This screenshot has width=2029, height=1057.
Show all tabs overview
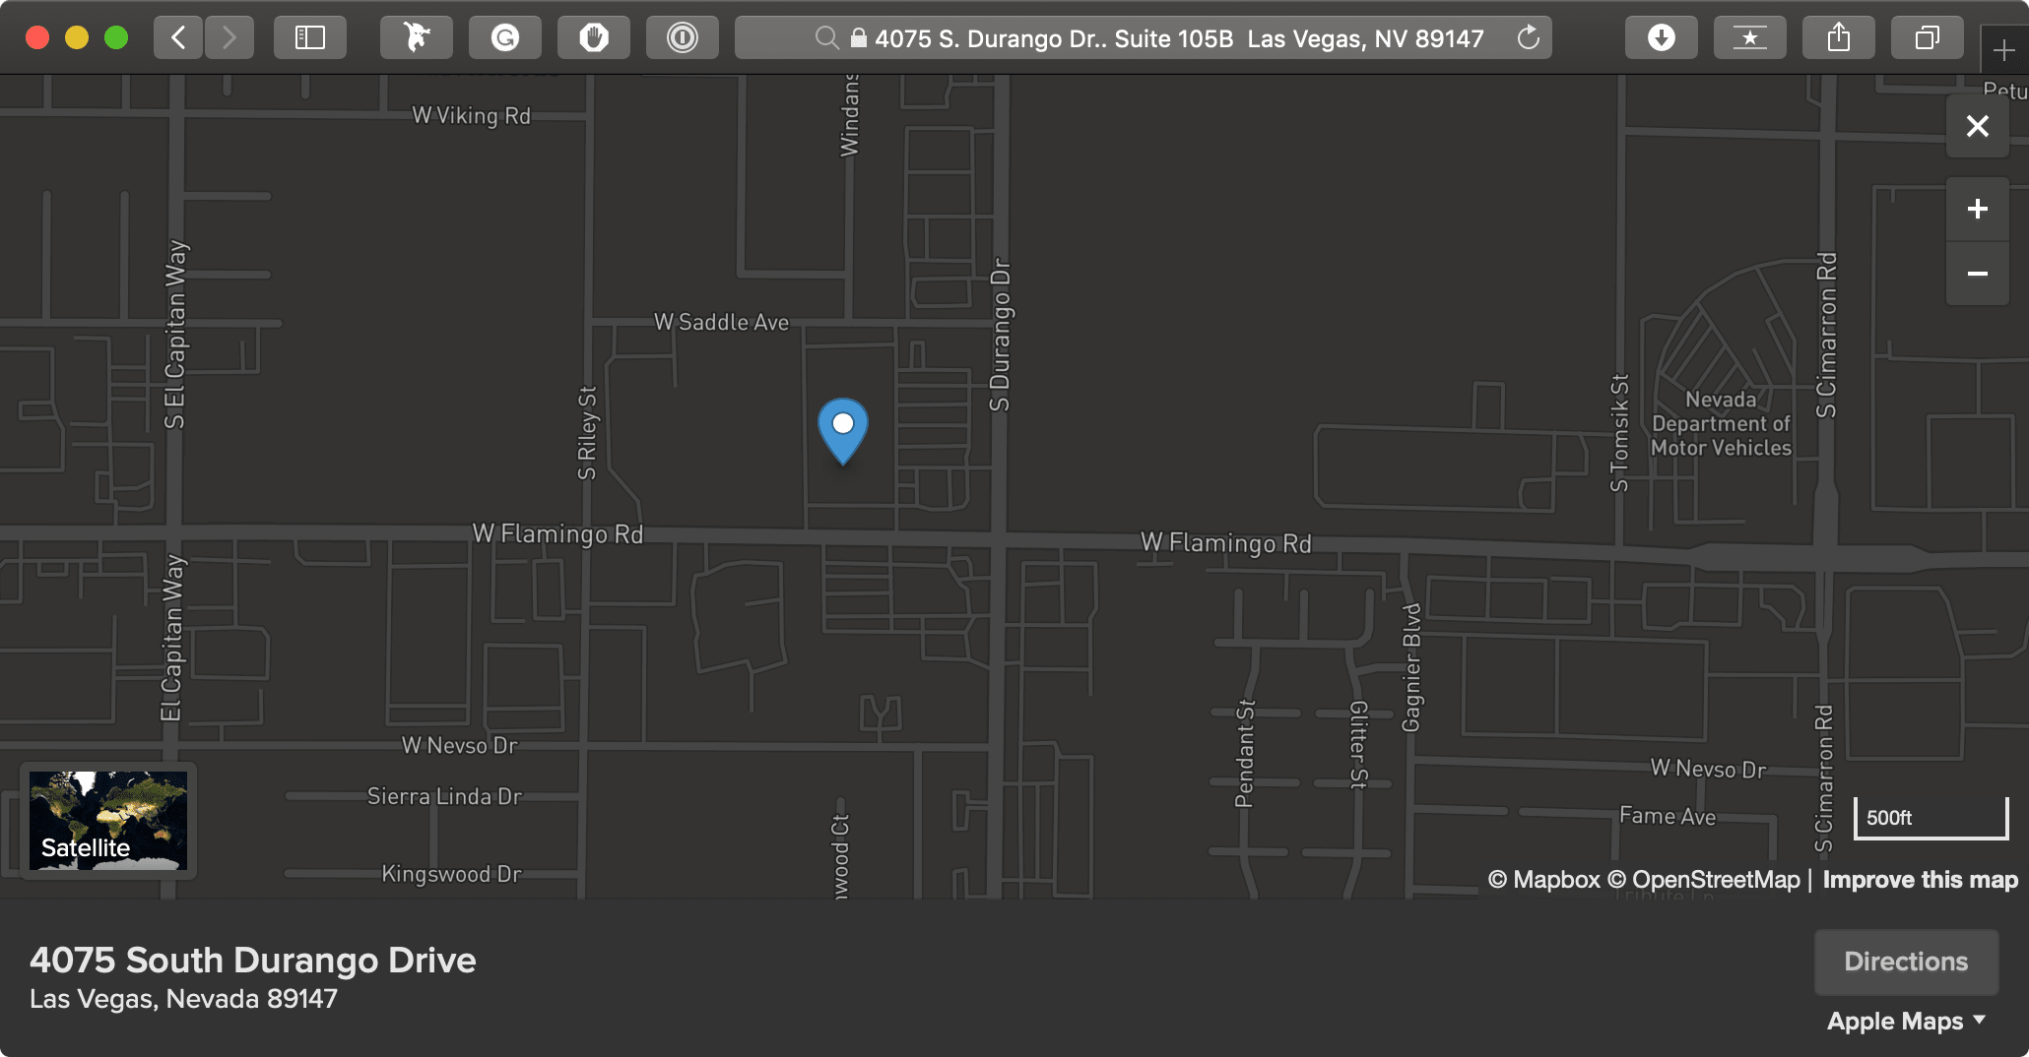[x=1928, y=38]
